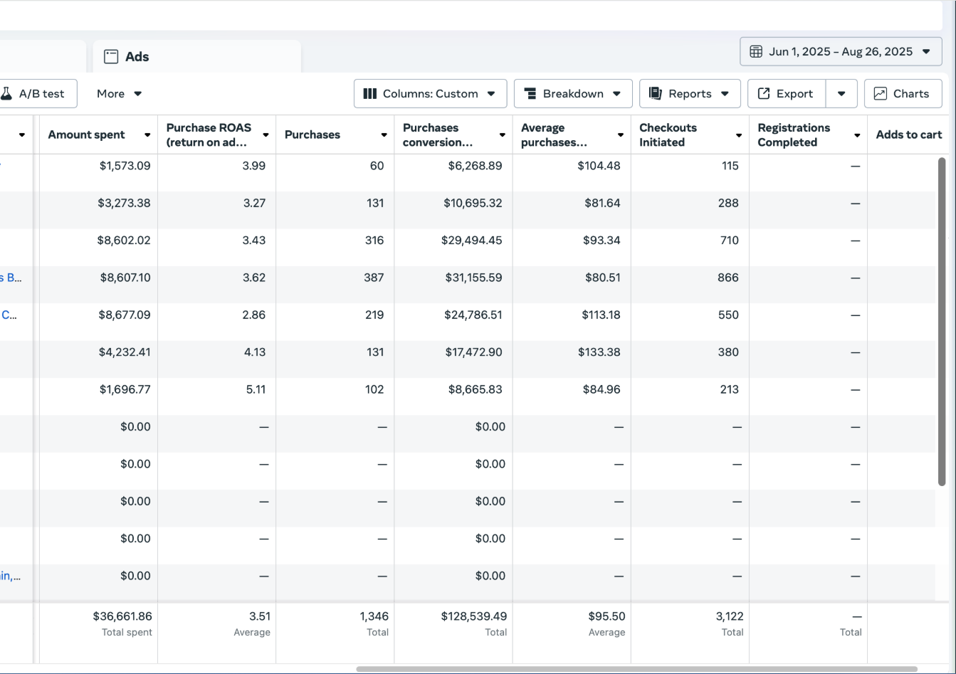Click the Reports icon
Viewport: 956px width, 674px height.
[656, 93]
